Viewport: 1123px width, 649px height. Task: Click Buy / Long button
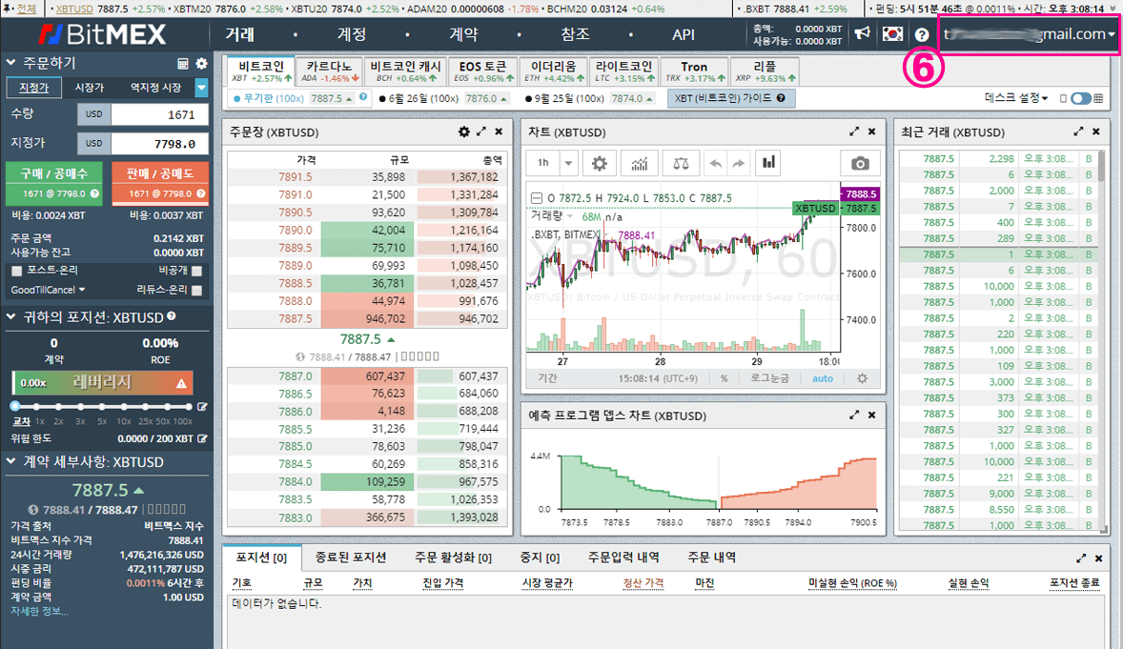pyautogui.click(x=54, y=183)
